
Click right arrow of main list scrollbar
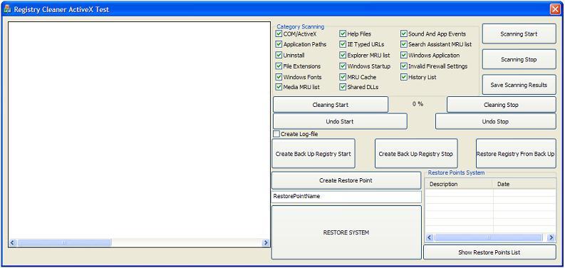266,243
